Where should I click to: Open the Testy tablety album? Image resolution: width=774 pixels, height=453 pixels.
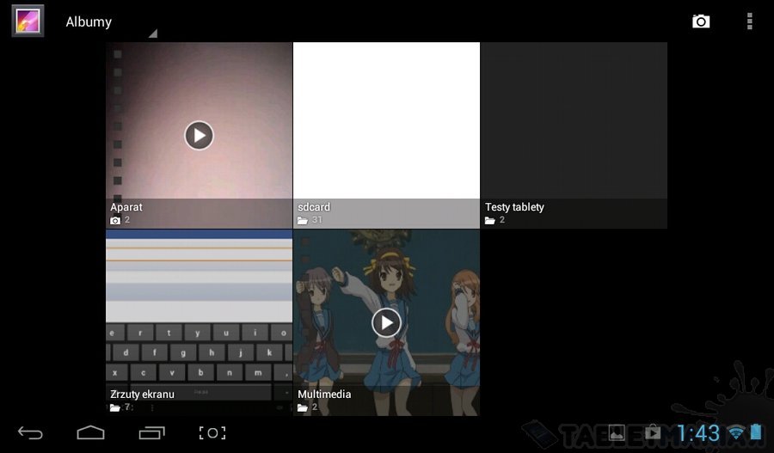click(x=574, y=135)
